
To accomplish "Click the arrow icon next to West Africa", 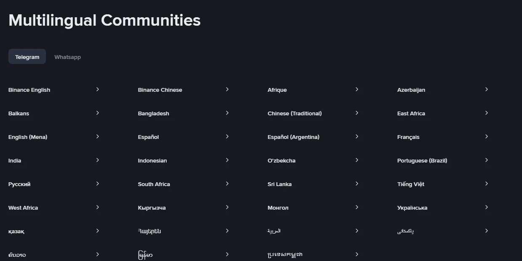I will (x=97, y=207).
